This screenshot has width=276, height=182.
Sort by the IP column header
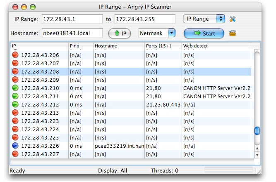(39, 46)
